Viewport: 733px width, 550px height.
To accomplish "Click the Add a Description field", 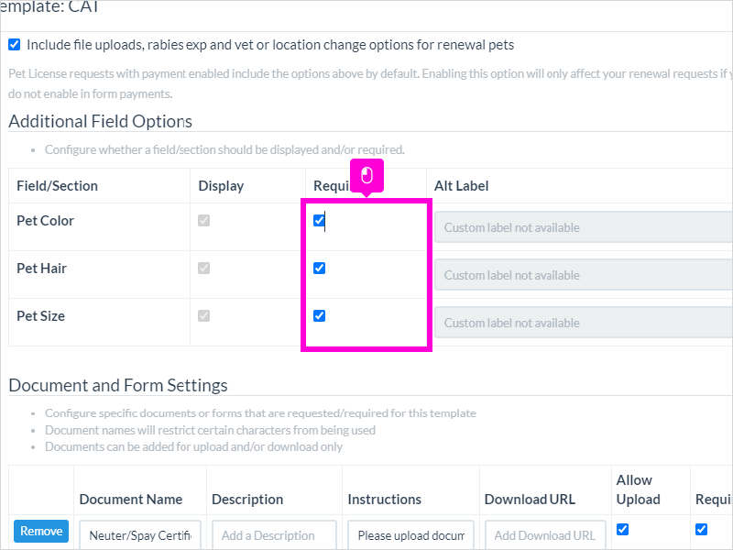I will [x=274, y=535].
